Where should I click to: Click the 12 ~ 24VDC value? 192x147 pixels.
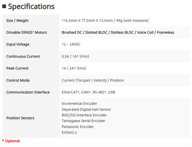[71, 44]
